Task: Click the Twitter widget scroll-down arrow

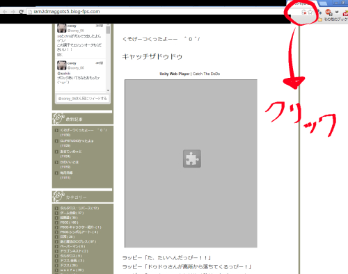Action: click(x=108, y=90)
